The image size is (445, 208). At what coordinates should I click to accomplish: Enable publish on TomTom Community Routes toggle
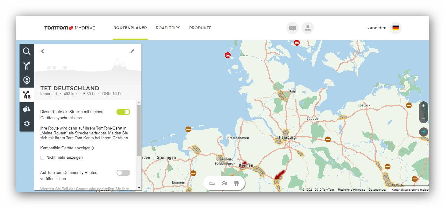pyautogui.click(x=123, y=173)
